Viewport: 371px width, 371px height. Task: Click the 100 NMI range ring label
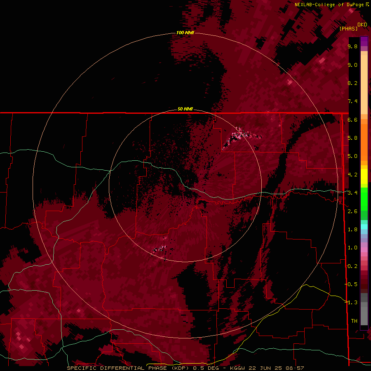pos(185,33)
